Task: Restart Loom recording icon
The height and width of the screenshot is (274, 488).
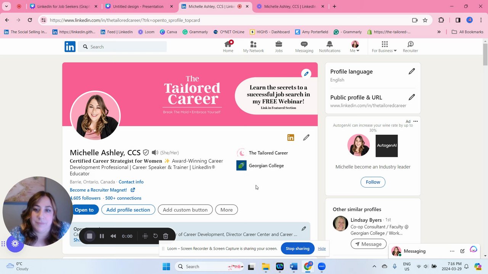Action: click(155, 236)
